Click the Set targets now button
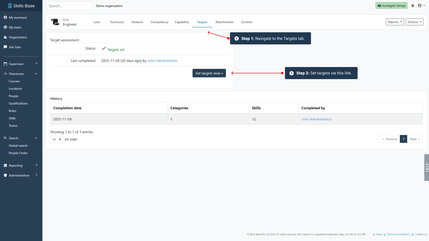429x241 pixels. [x=209, y=73]
